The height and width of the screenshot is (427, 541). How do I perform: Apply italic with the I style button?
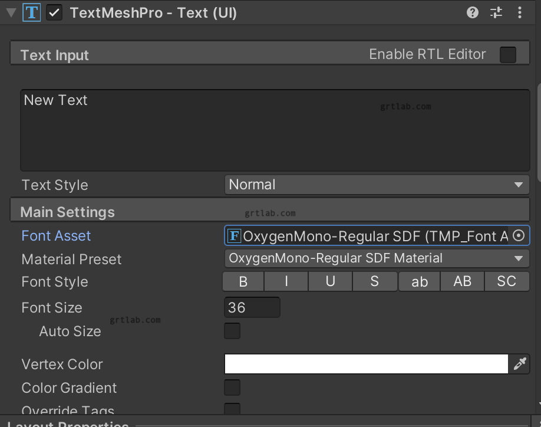point(286,281)
